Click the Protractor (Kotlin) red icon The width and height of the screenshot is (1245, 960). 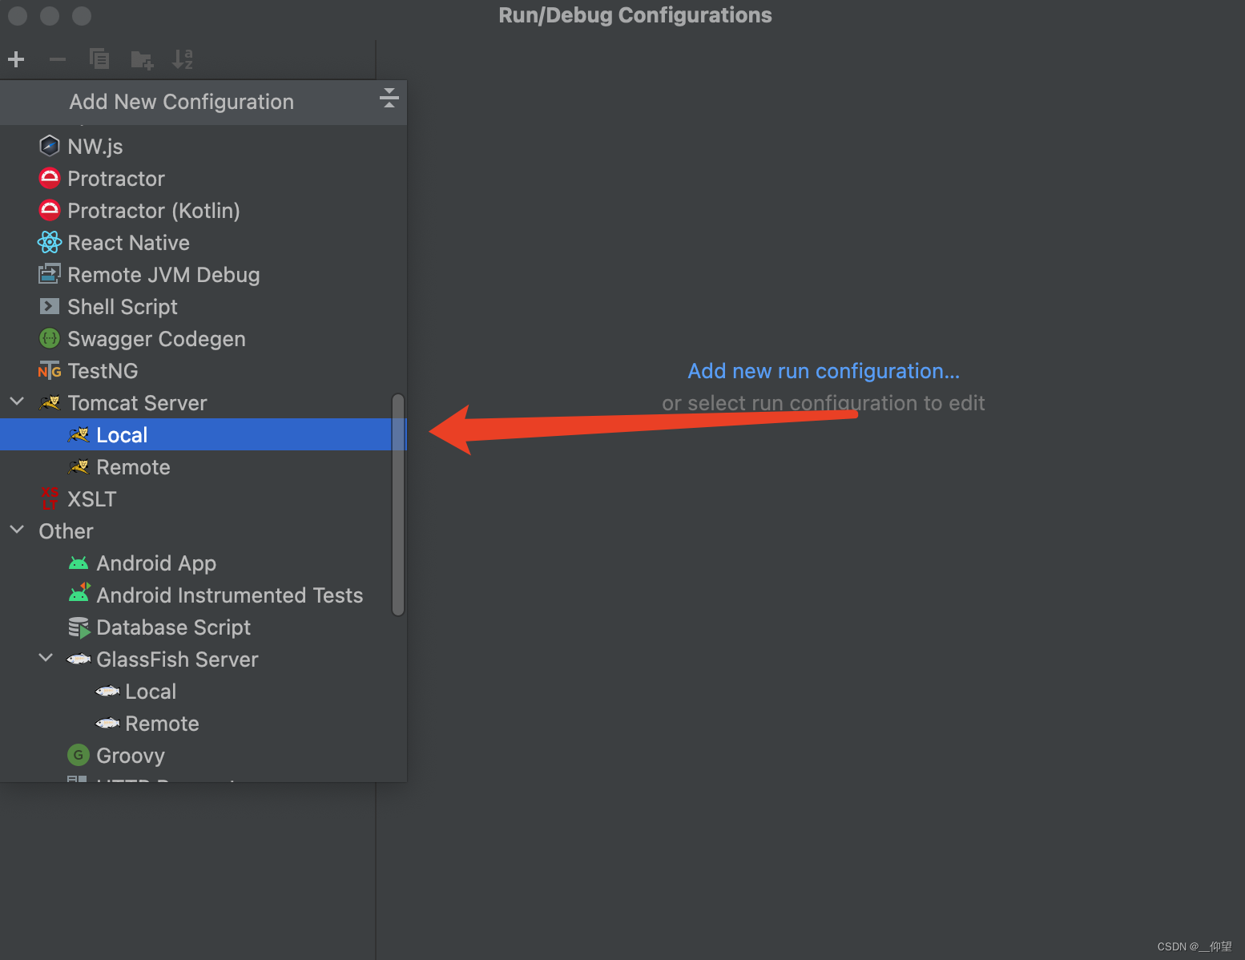50,210
